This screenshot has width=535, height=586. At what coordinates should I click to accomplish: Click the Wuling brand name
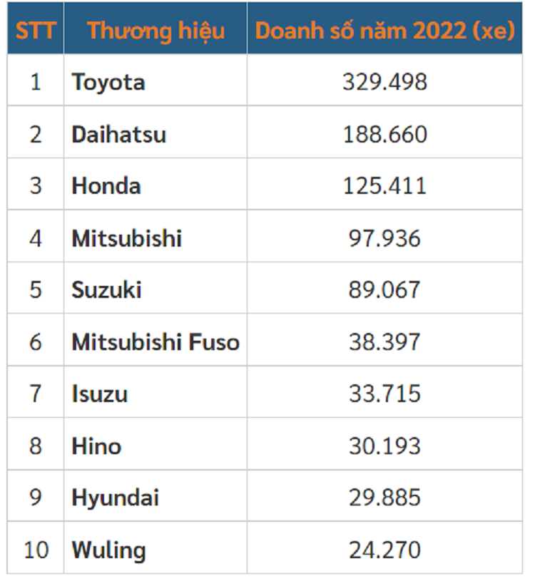tap(109, 550)
